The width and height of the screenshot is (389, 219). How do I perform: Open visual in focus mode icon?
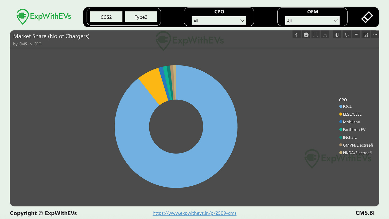pyautogui.click(x=366, y=35)
